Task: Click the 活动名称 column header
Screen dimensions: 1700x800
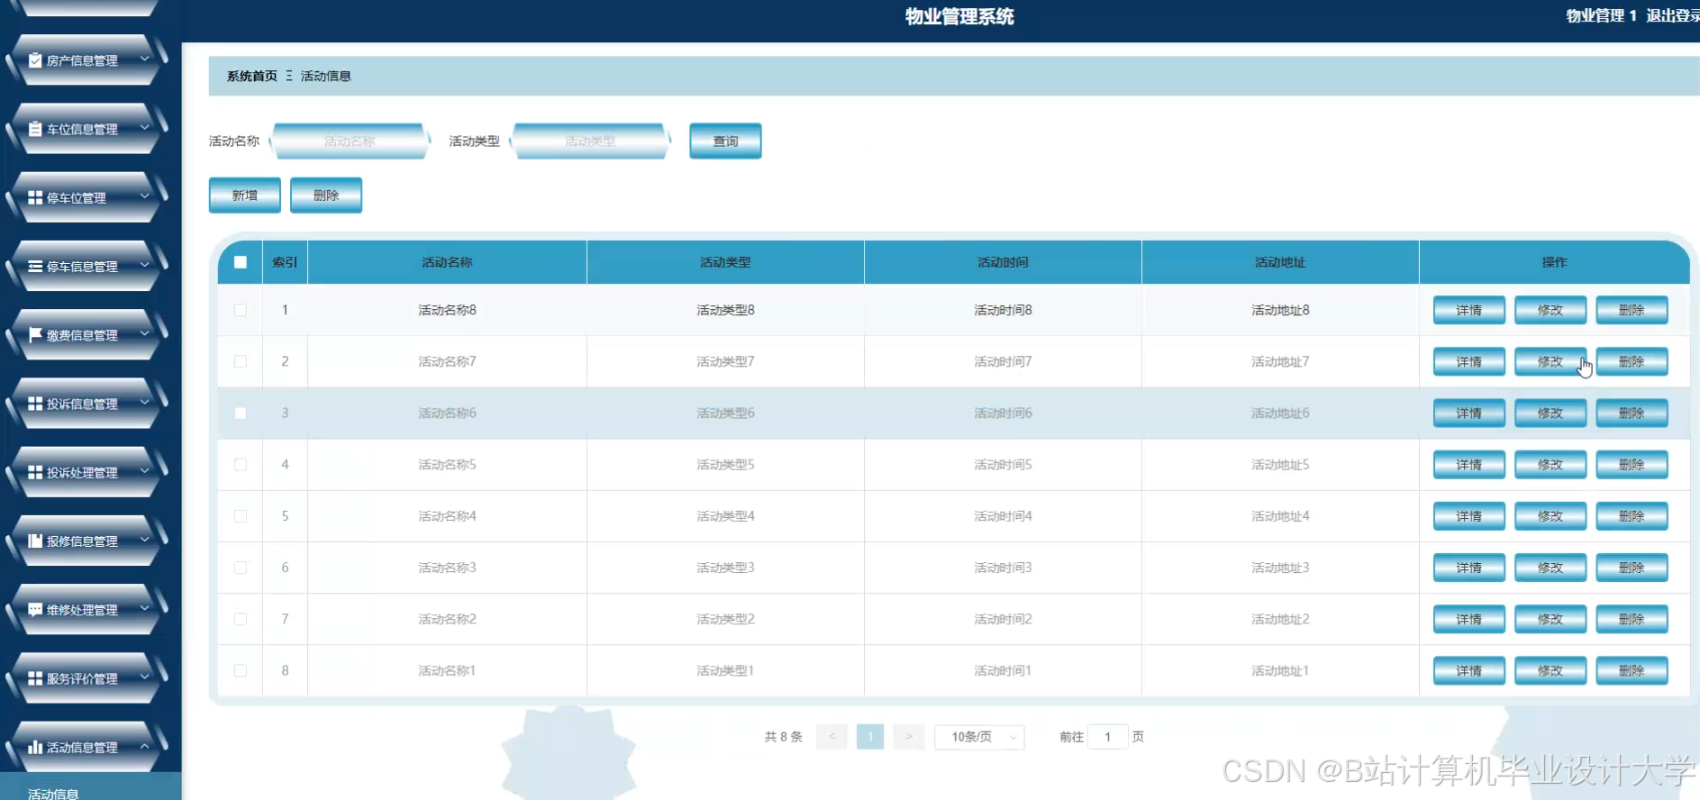Action: pos(447,262)
